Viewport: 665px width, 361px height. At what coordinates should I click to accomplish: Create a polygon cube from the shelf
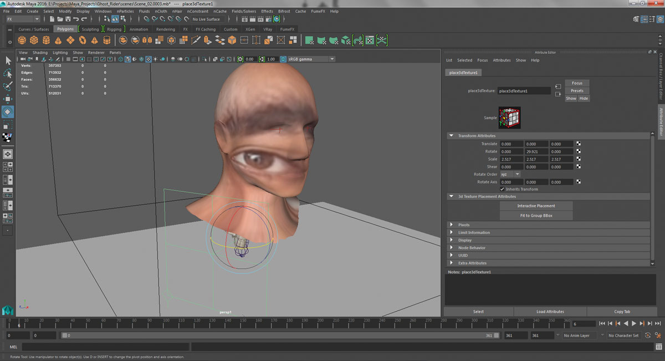(x=34, y=40)
